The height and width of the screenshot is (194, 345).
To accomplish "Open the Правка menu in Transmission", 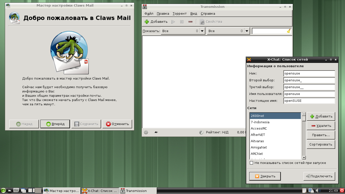I will click(163, 14).
